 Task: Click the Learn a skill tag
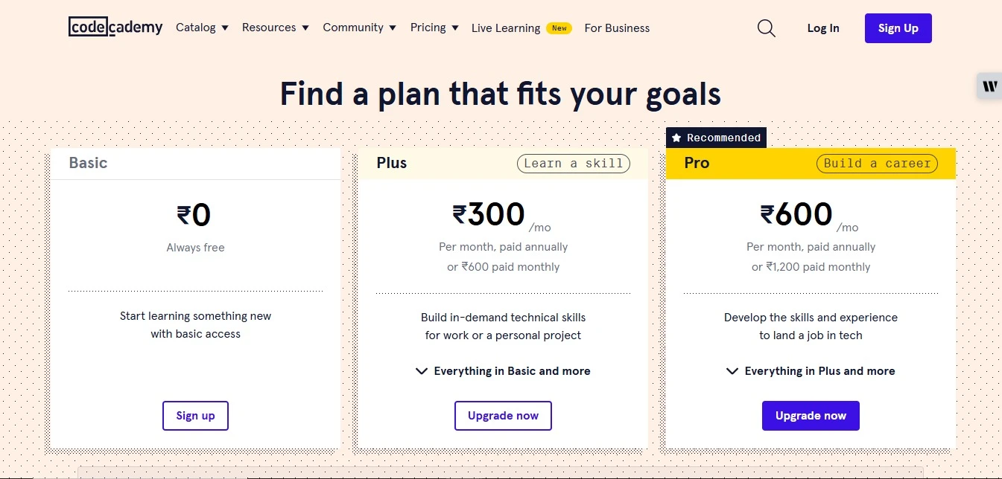[574, 164]
